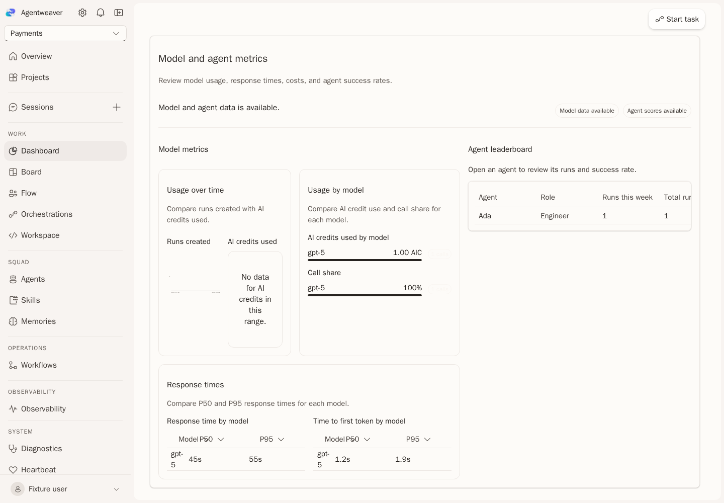This screenshot has width=724, height=503.
Task: Navigate to Observability
Action: (65, 409)
